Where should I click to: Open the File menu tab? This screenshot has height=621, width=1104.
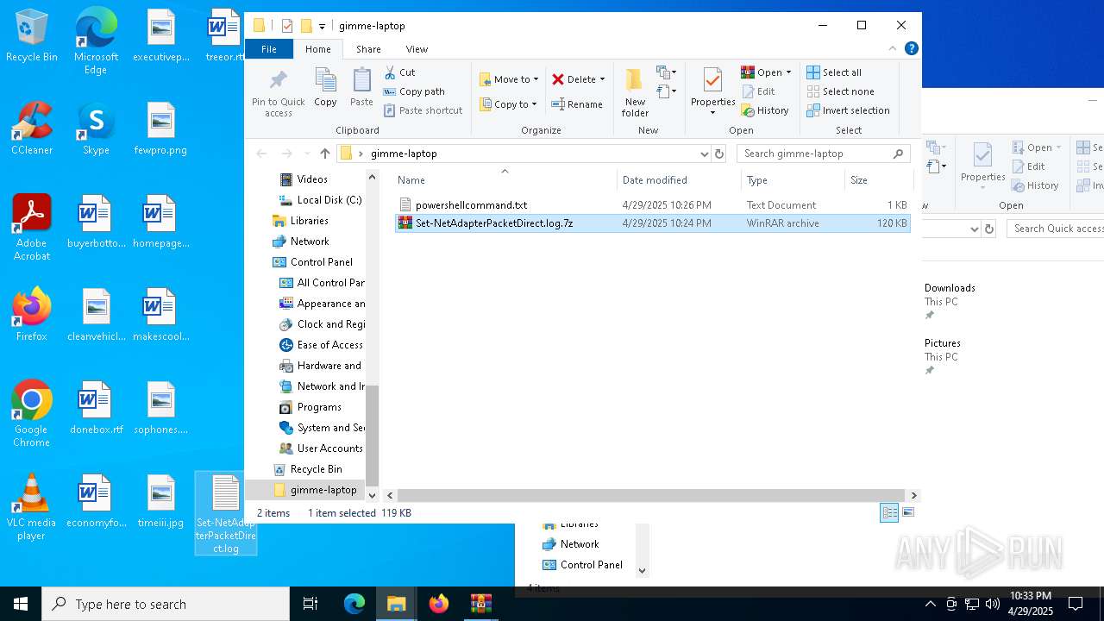click(x=269, y=49)
